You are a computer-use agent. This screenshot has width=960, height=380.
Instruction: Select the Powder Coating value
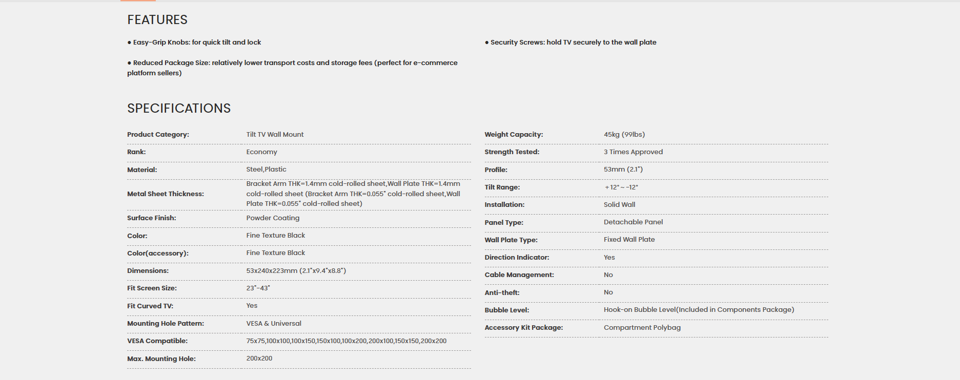pyautogui.click(x=273, y=218)
